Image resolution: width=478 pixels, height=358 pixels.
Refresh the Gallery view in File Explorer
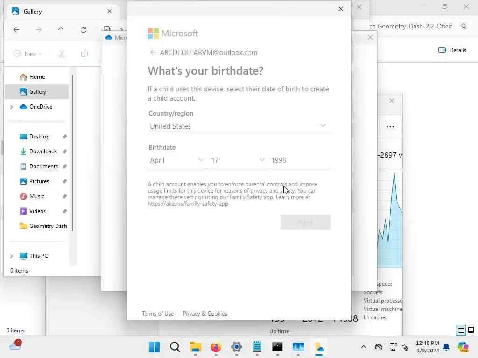pyautogui.click(x=84, y=29)
